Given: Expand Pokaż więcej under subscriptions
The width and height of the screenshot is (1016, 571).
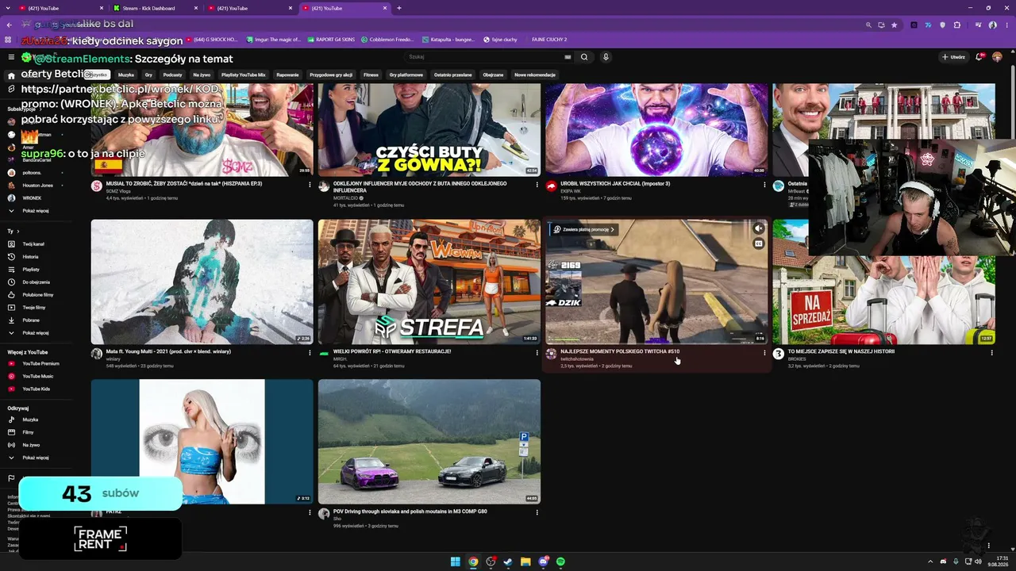Looking at the screenshot, I should [35, 211].
